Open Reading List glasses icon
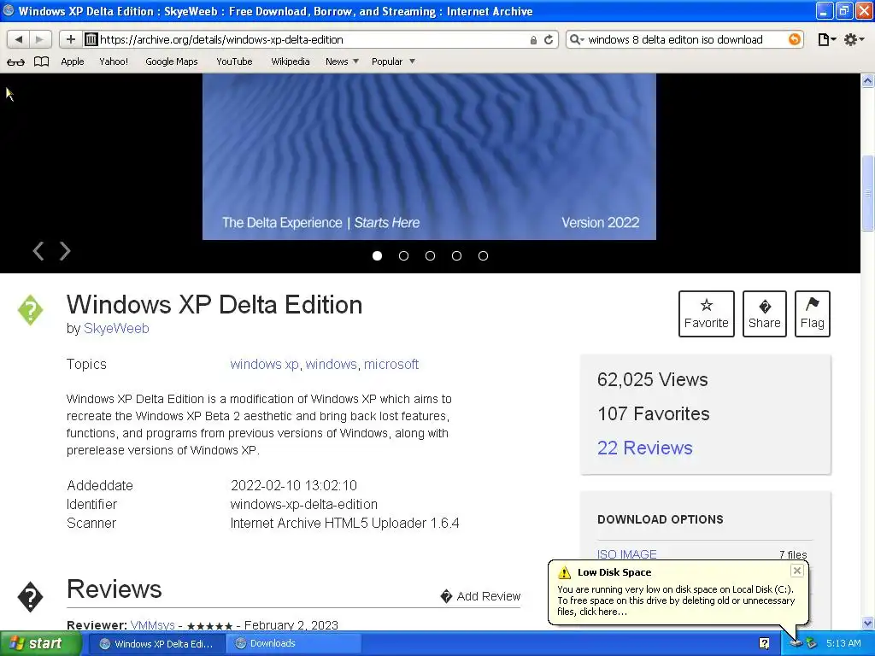This screenshot has width=875, height=656. coord(15,61)
